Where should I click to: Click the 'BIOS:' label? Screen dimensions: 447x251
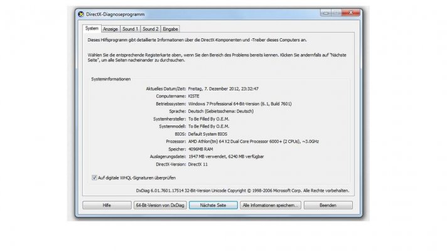pyautogui.click(x=180, y=134)
